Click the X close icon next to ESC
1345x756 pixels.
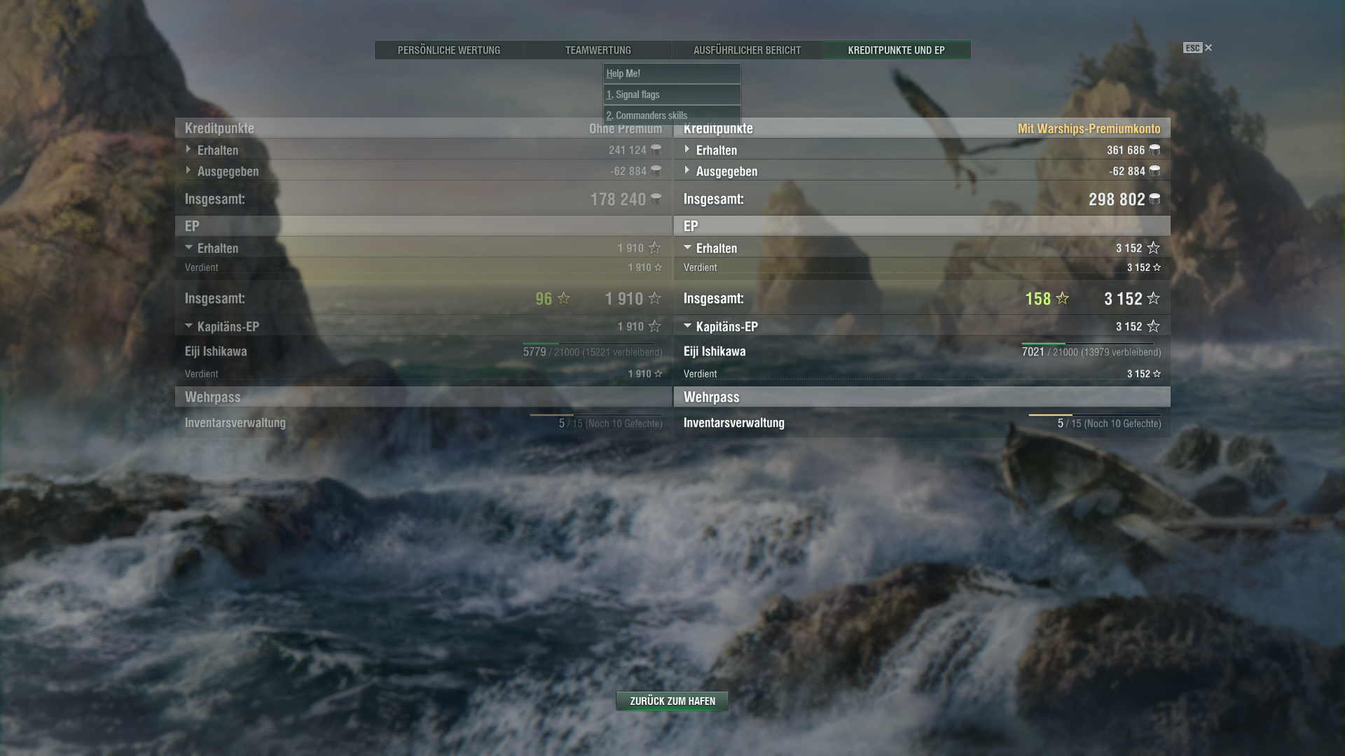[x=1208, y=48]
